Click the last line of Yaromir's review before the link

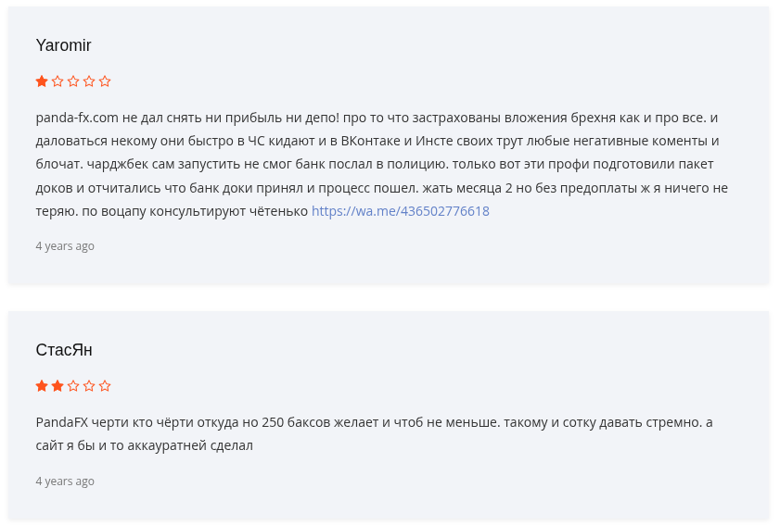click(172, 211)
